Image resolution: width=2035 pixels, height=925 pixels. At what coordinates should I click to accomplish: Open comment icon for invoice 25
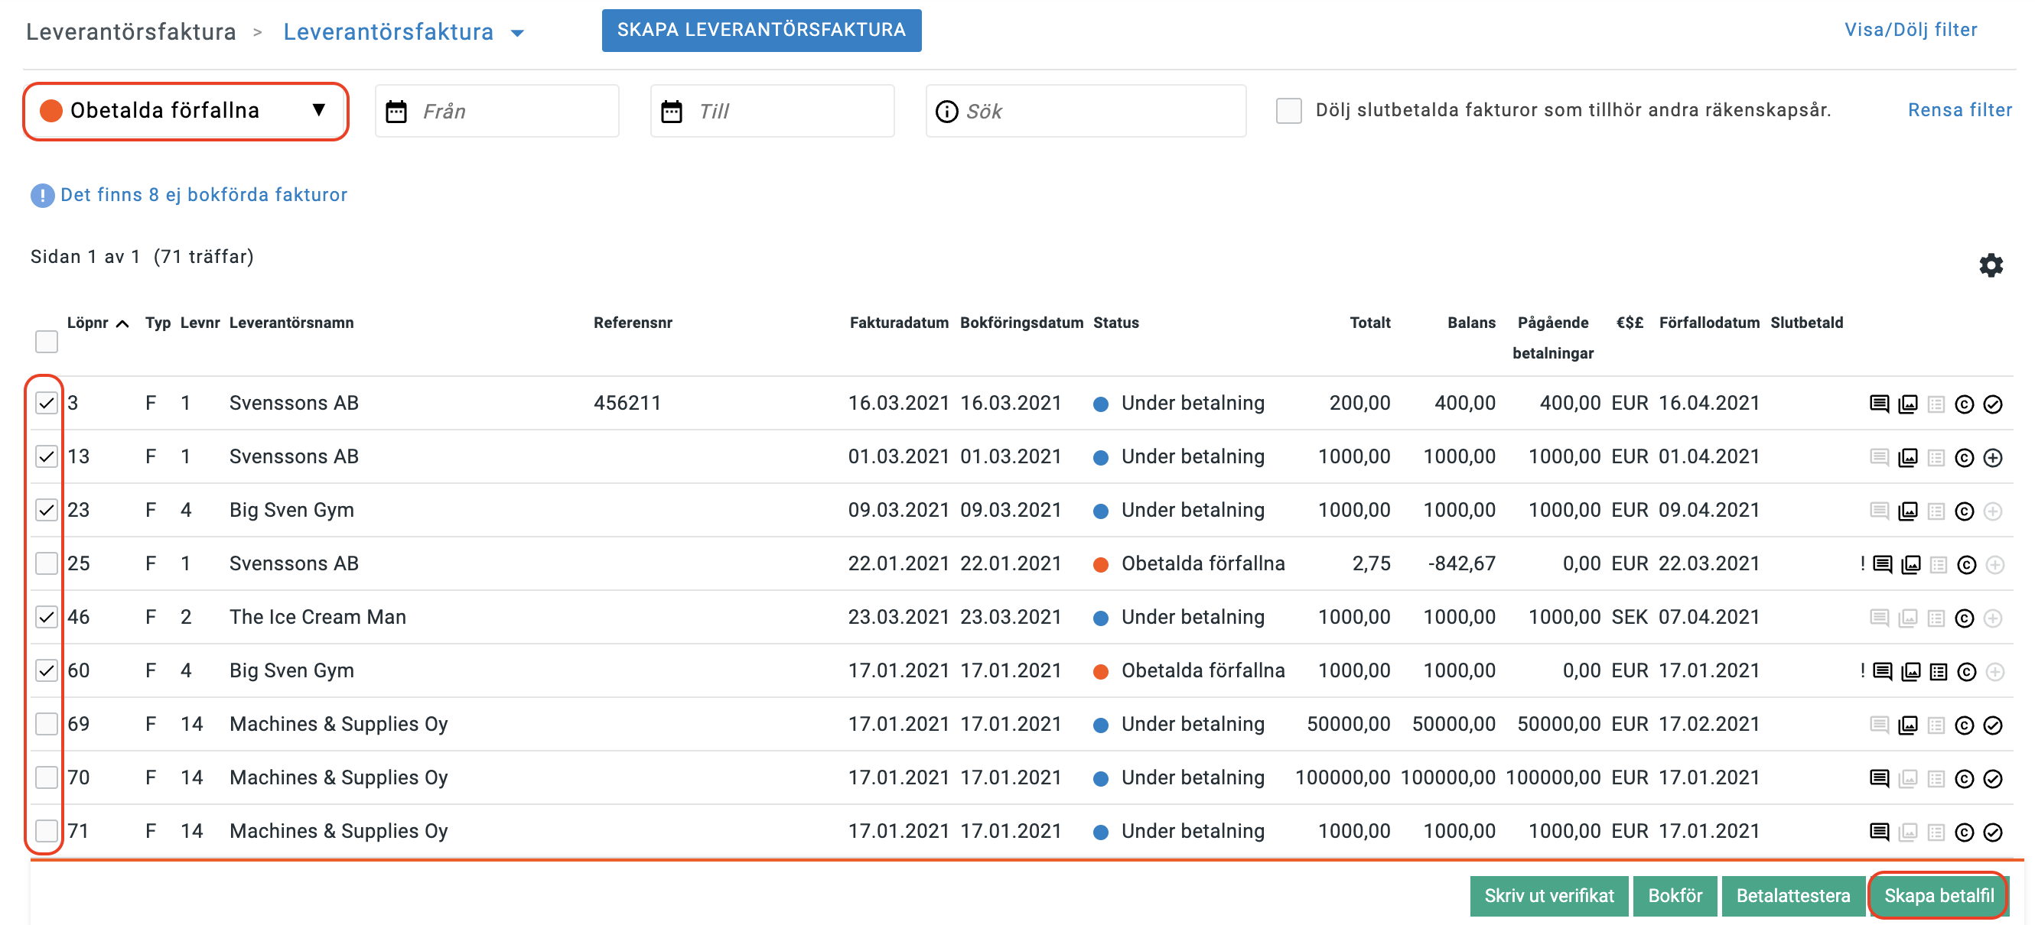pos(1883,564)
